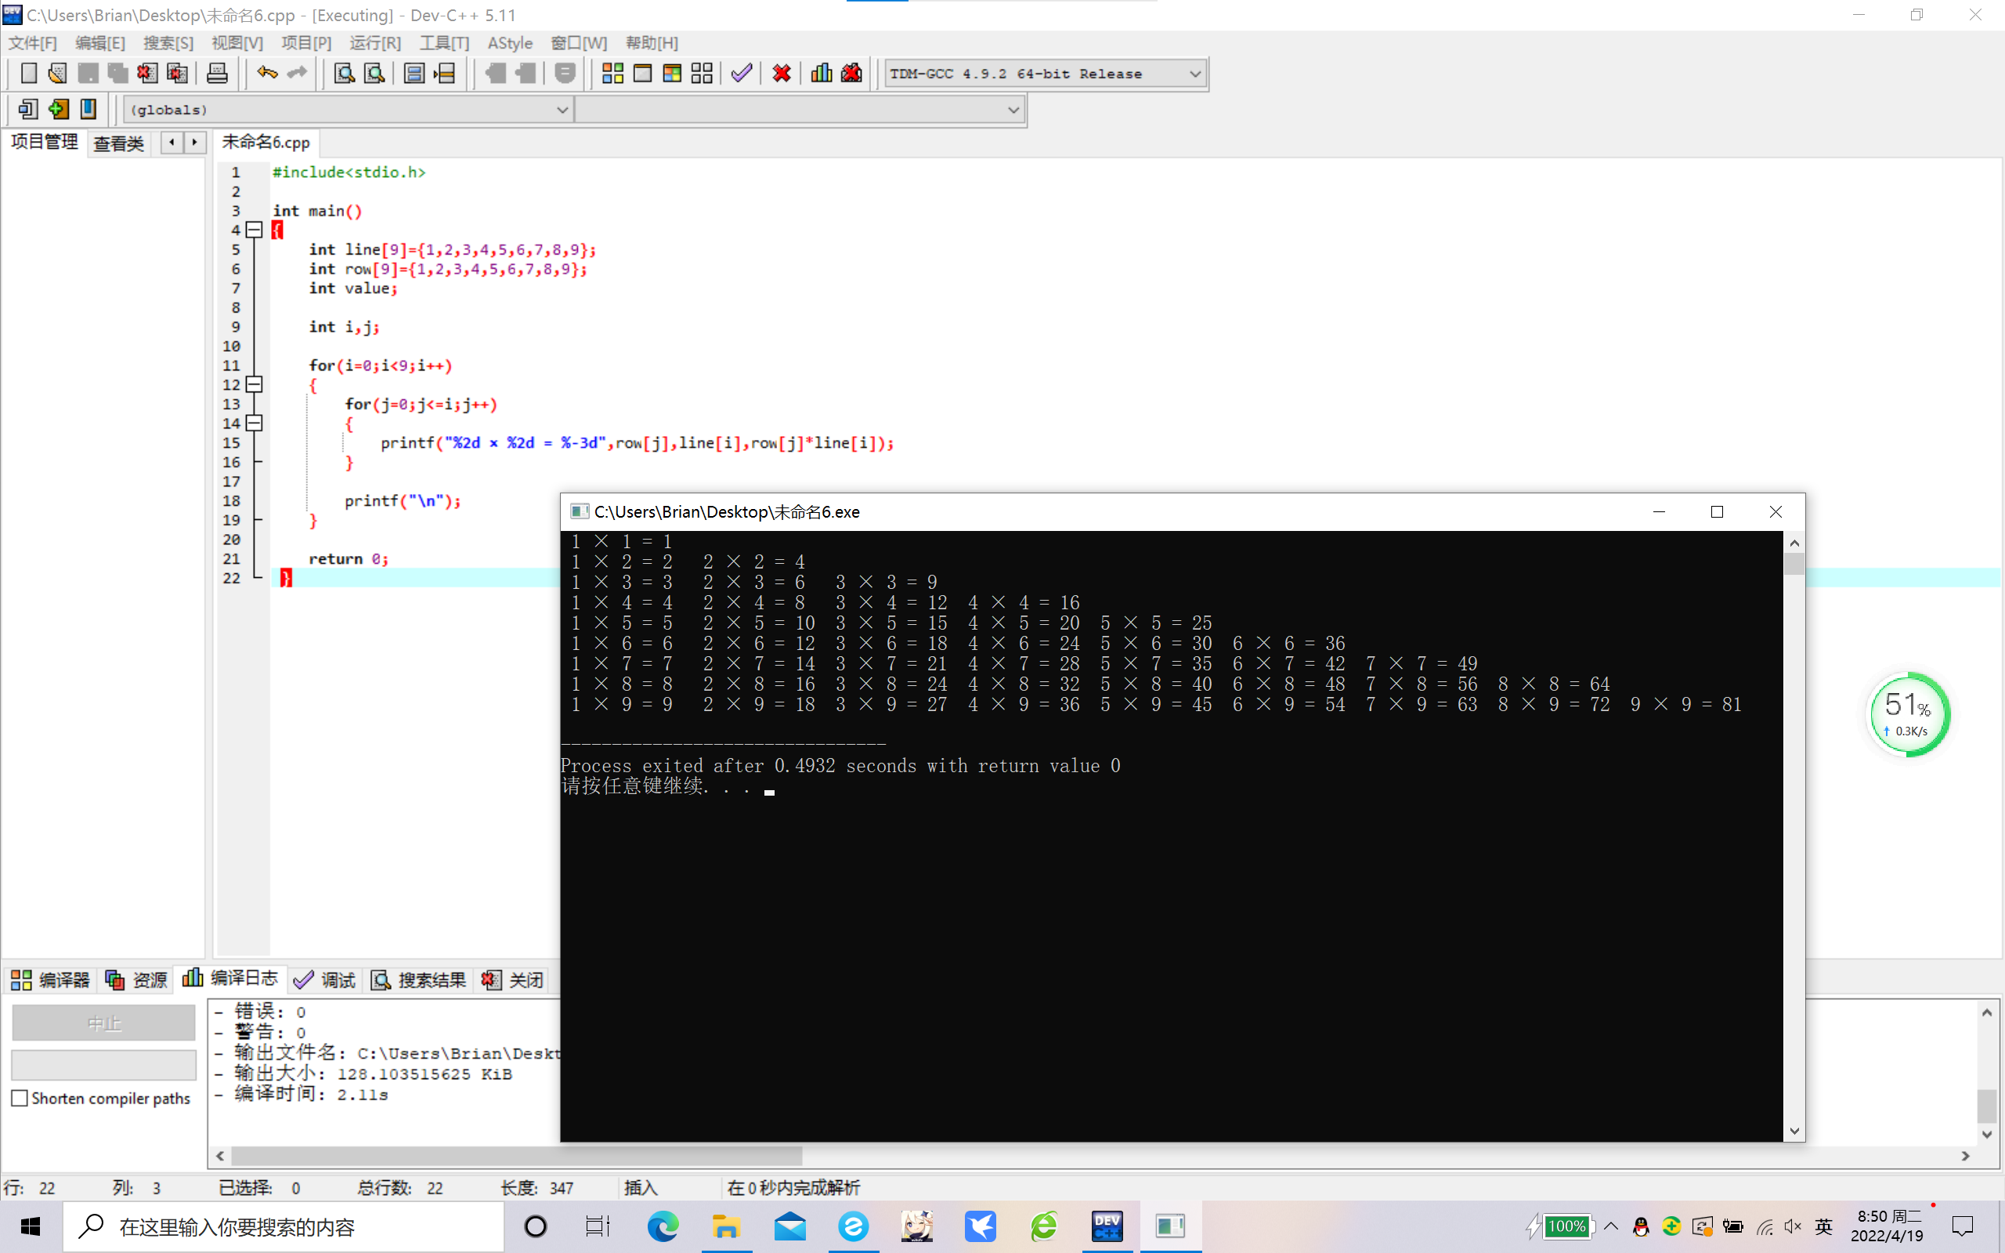
Task: Switch to the 查看类 tab
Action: [x=118, y=143]
